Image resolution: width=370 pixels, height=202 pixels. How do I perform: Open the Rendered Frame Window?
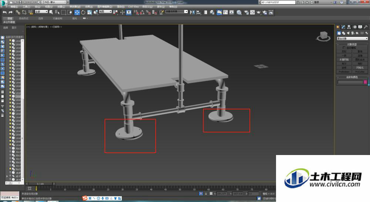pyautogui.click(x=252, y=12)
